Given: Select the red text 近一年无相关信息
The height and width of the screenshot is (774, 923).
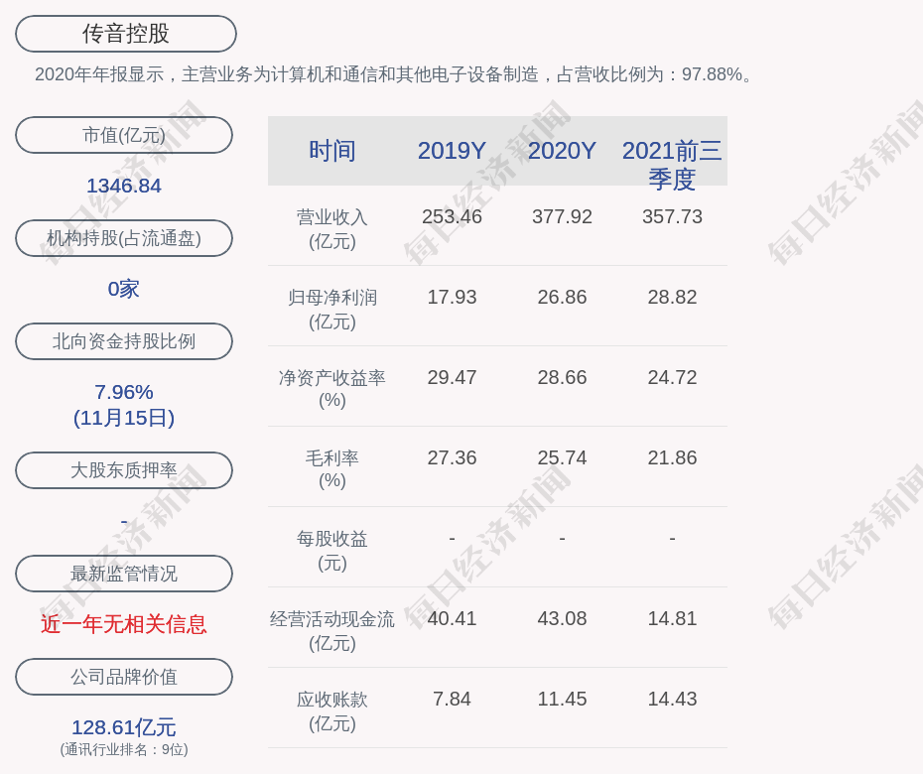Looking at the screenshot, I should coord(124,624).
